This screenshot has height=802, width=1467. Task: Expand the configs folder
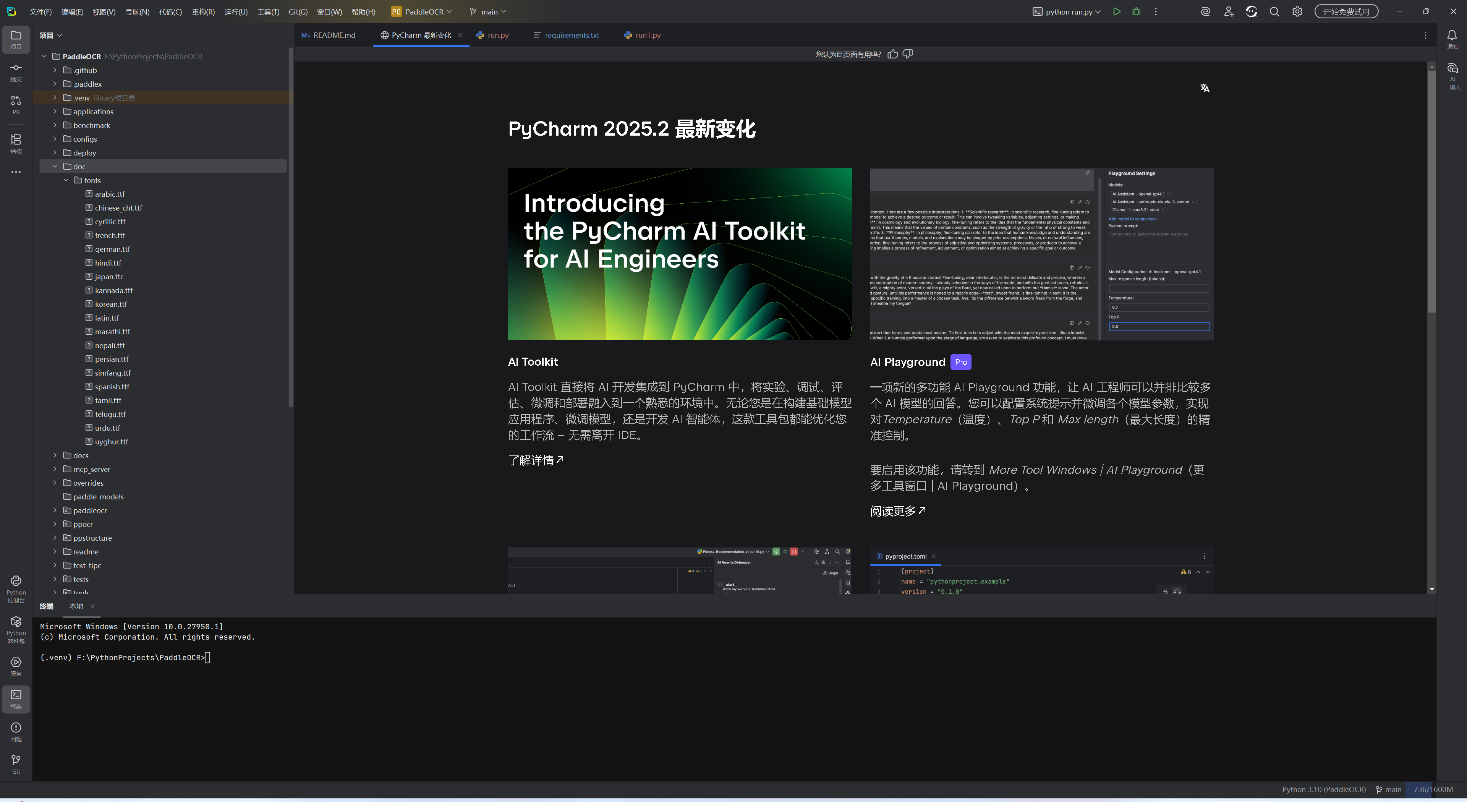[x=55, y=139]
